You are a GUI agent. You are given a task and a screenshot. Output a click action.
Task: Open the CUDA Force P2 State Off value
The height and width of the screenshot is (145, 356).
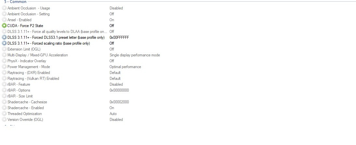pos(112,26)
